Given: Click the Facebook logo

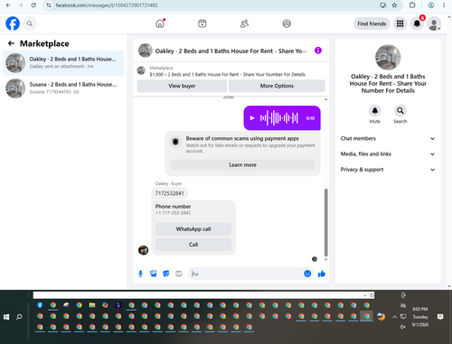Looking at the screenshot, I should (x=13, y=23).
